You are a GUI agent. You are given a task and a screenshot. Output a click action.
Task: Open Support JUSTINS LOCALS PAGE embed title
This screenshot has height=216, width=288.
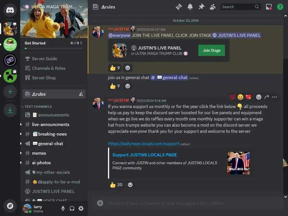tap(145, 155)
